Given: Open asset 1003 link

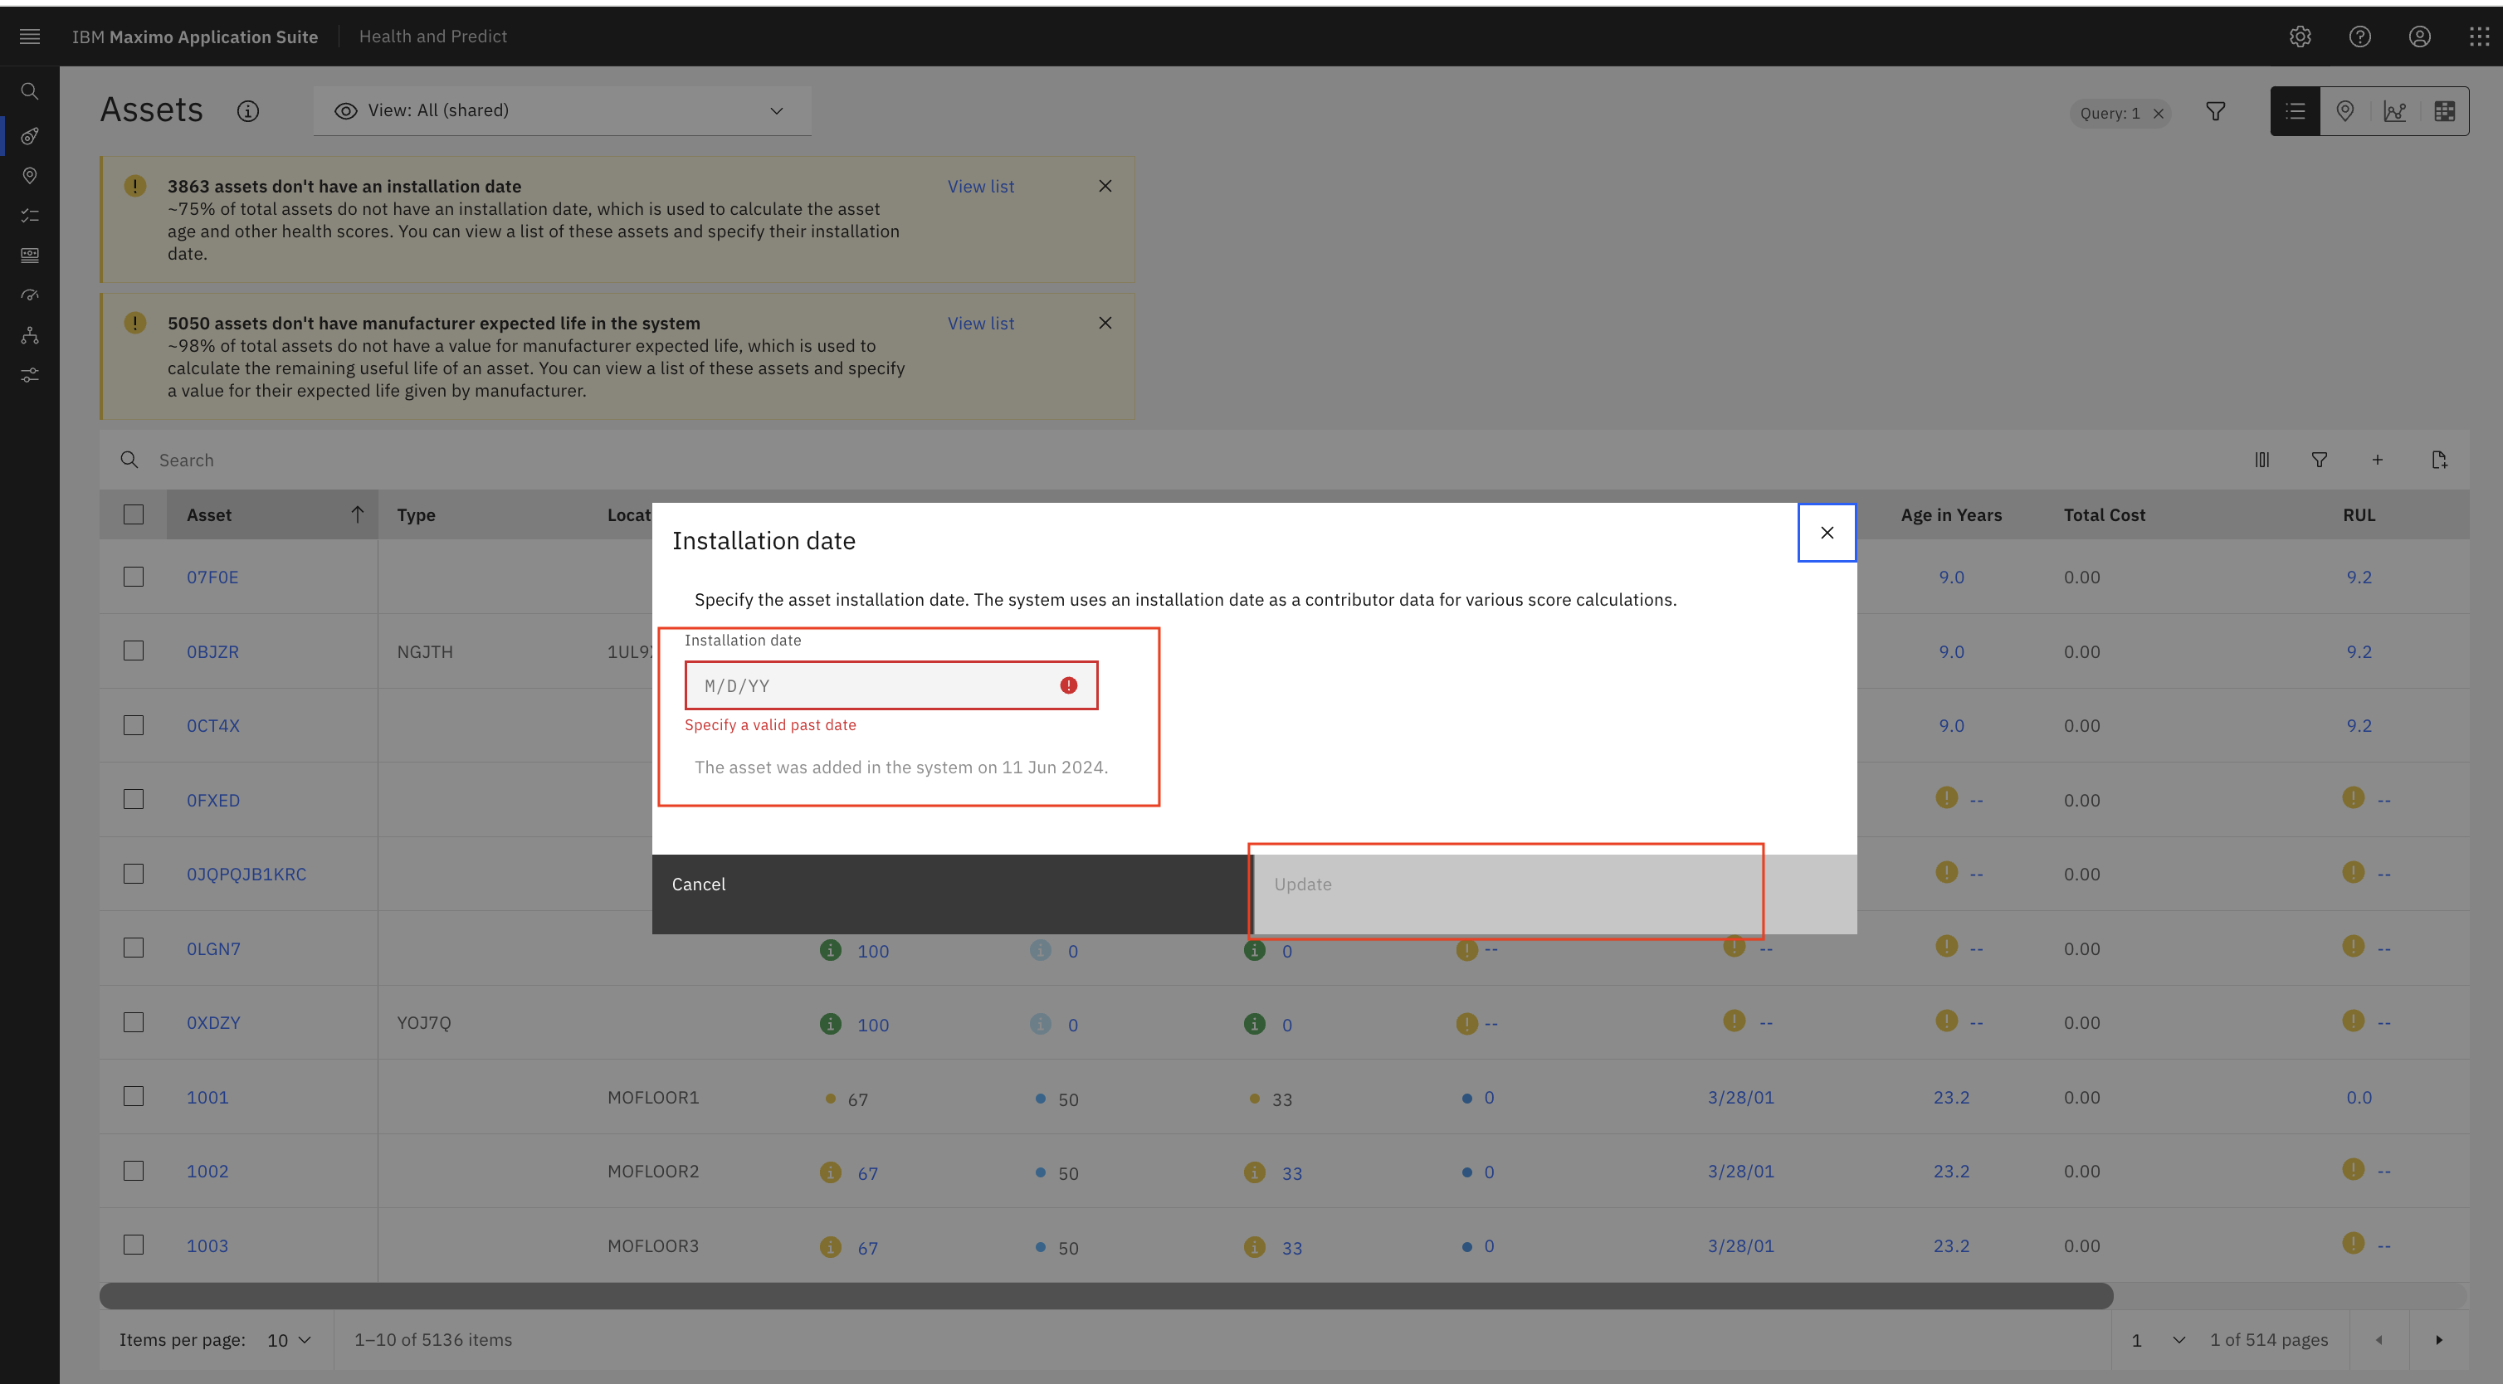Looking at the screenshot, I should 207,1246.
